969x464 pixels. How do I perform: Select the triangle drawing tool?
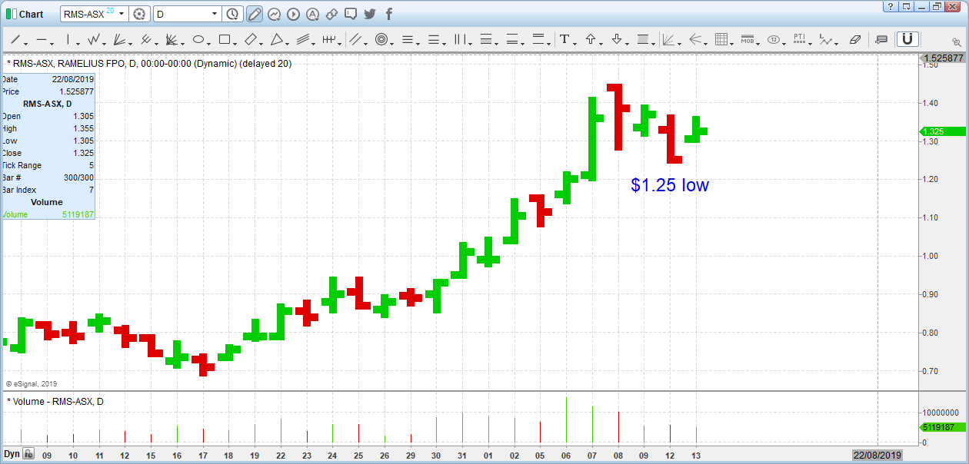tap(277, 39)
